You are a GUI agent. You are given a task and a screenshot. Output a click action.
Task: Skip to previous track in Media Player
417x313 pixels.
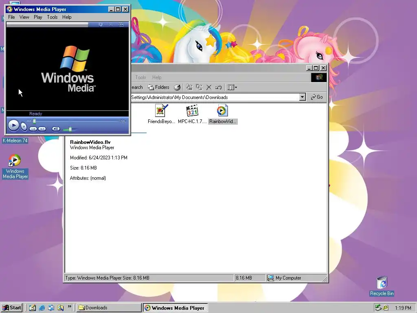point(33,129)
